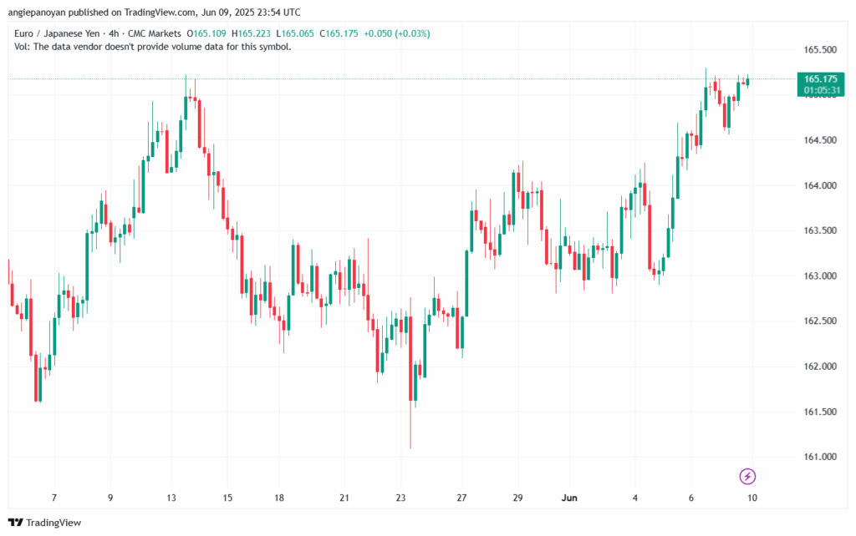The height and width of the screenshot is (536, 856).
Task: Click the TradingView logo at the bottom
Action: (45, 523)
